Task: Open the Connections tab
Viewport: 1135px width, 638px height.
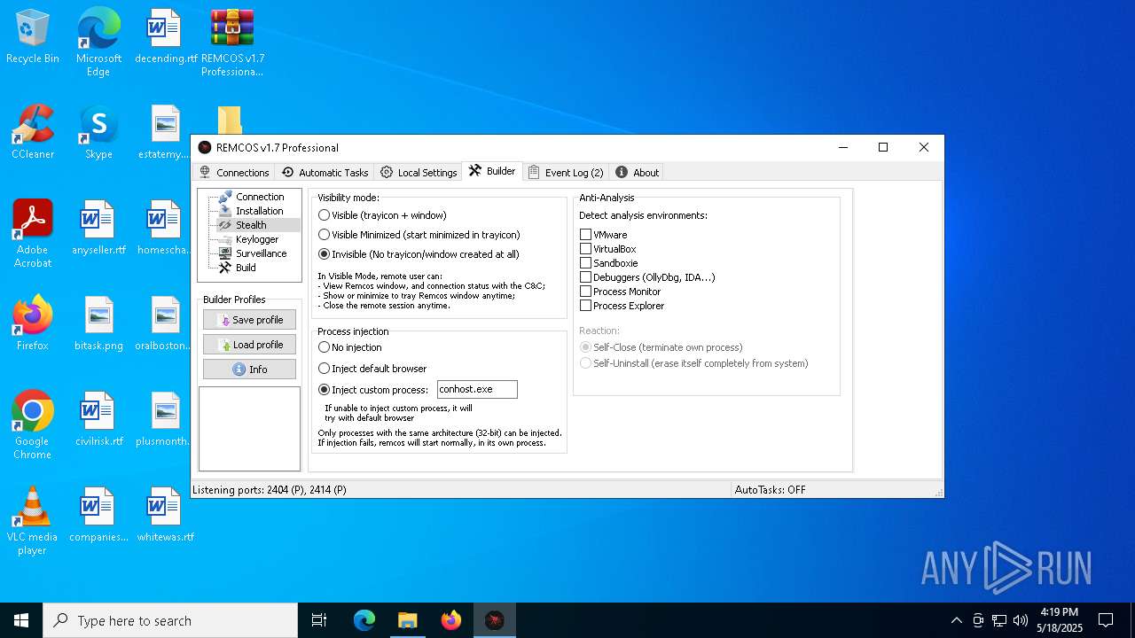Action: click(234, 172)
